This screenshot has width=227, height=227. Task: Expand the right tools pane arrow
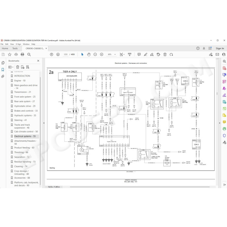220,123
